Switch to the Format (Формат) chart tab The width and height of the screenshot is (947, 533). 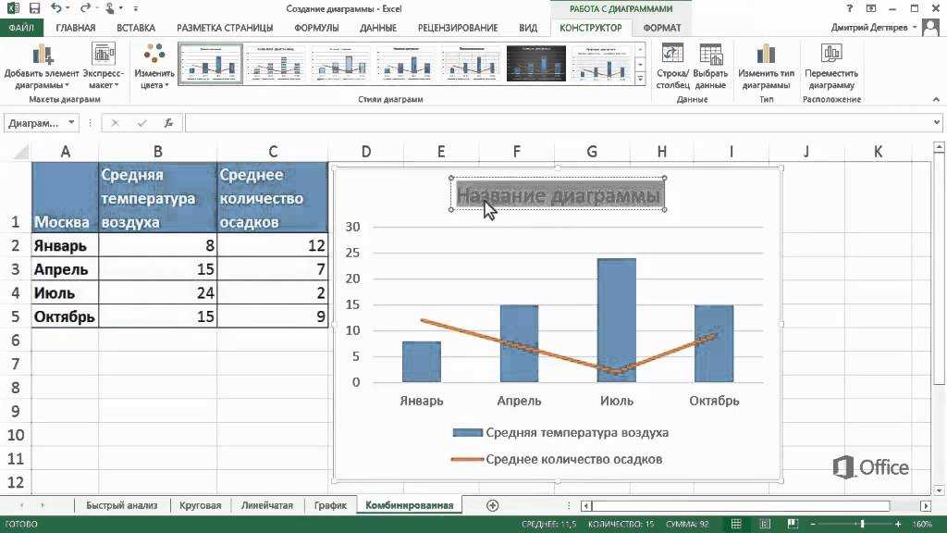pyautogui.click(x=662, y=28)
